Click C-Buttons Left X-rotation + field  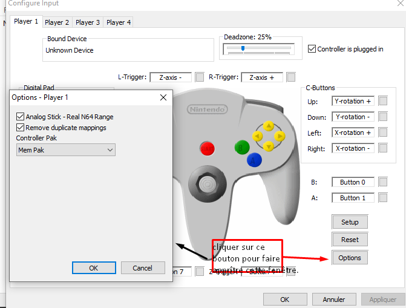point(353,133)
